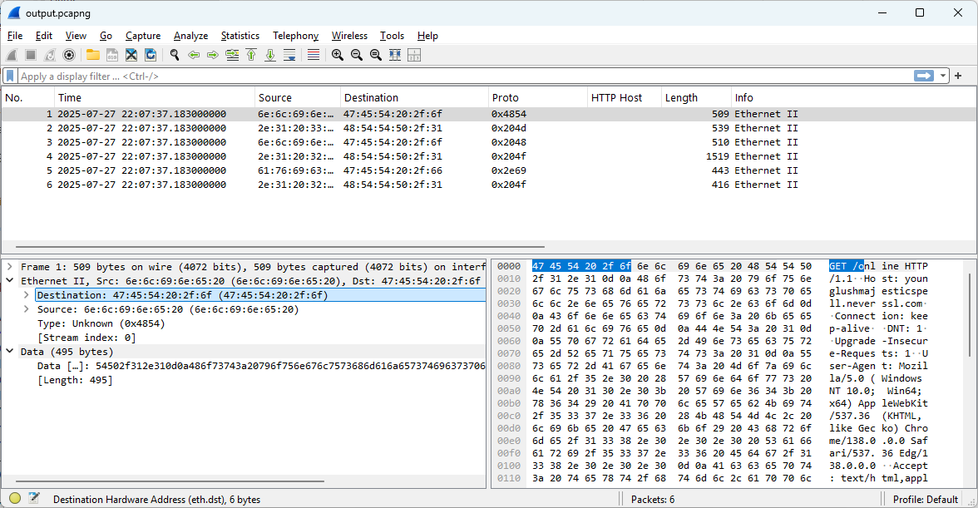
Task: Sort by the No. column header
Action: point(27,98)
